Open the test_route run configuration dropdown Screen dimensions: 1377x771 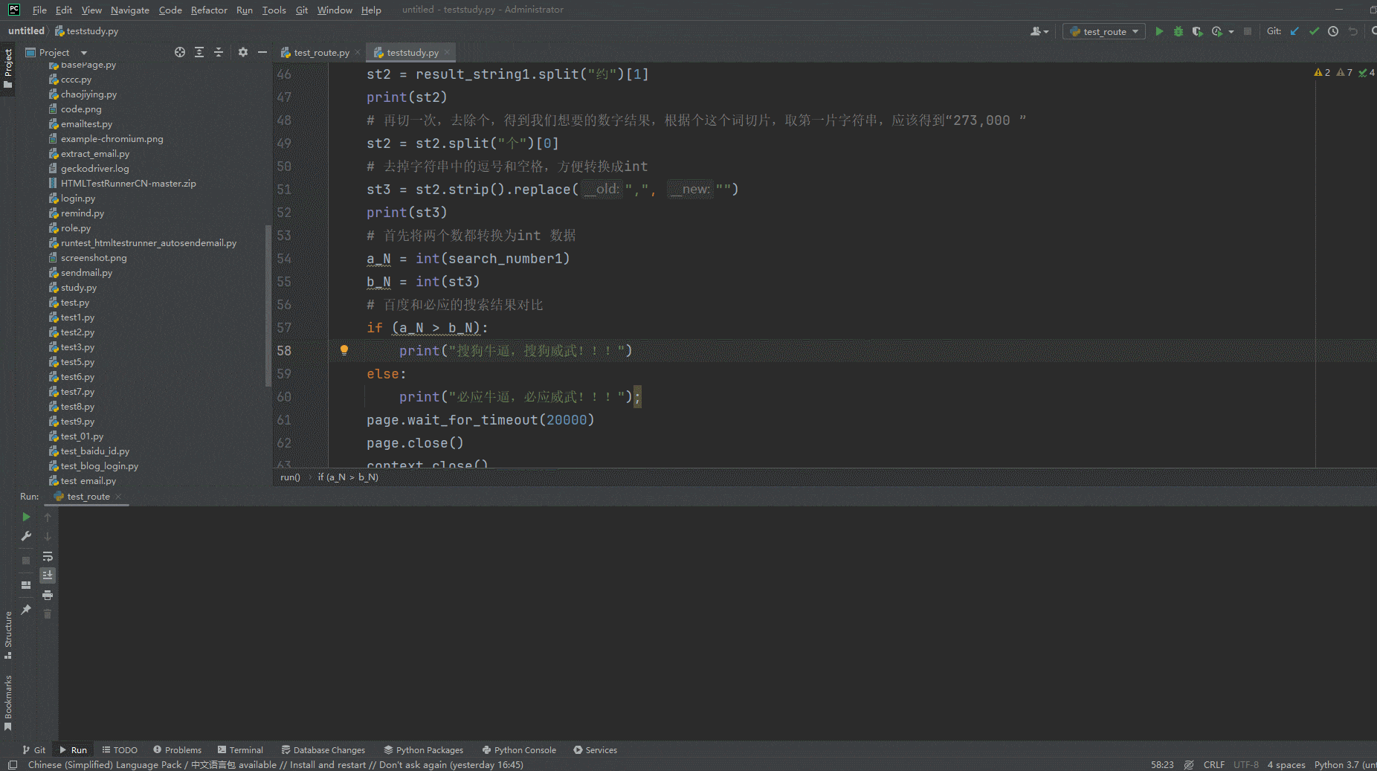pos(1104,31)
